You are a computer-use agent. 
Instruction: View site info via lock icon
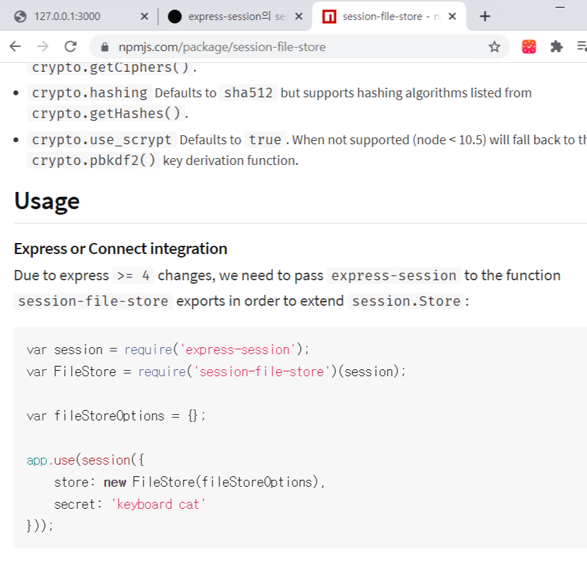[105, 47]
